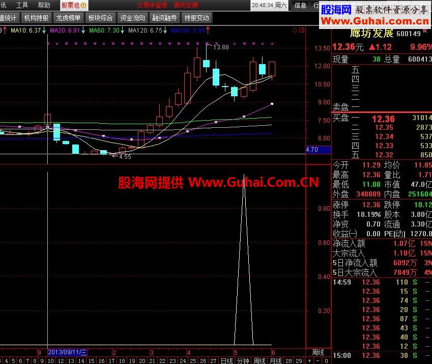The image size is (432, 364).
Task: Click the purple moving average line end marker
Action: pyautogui.click(x=272, y=104)
